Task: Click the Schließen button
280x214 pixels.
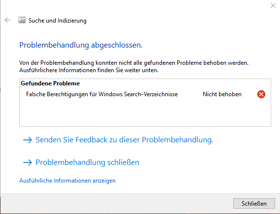Action: (x=254, y=203)
